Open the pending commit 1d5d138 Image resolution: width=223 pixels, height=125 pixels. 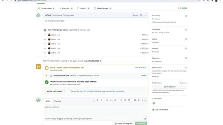[x=145, y=53]
